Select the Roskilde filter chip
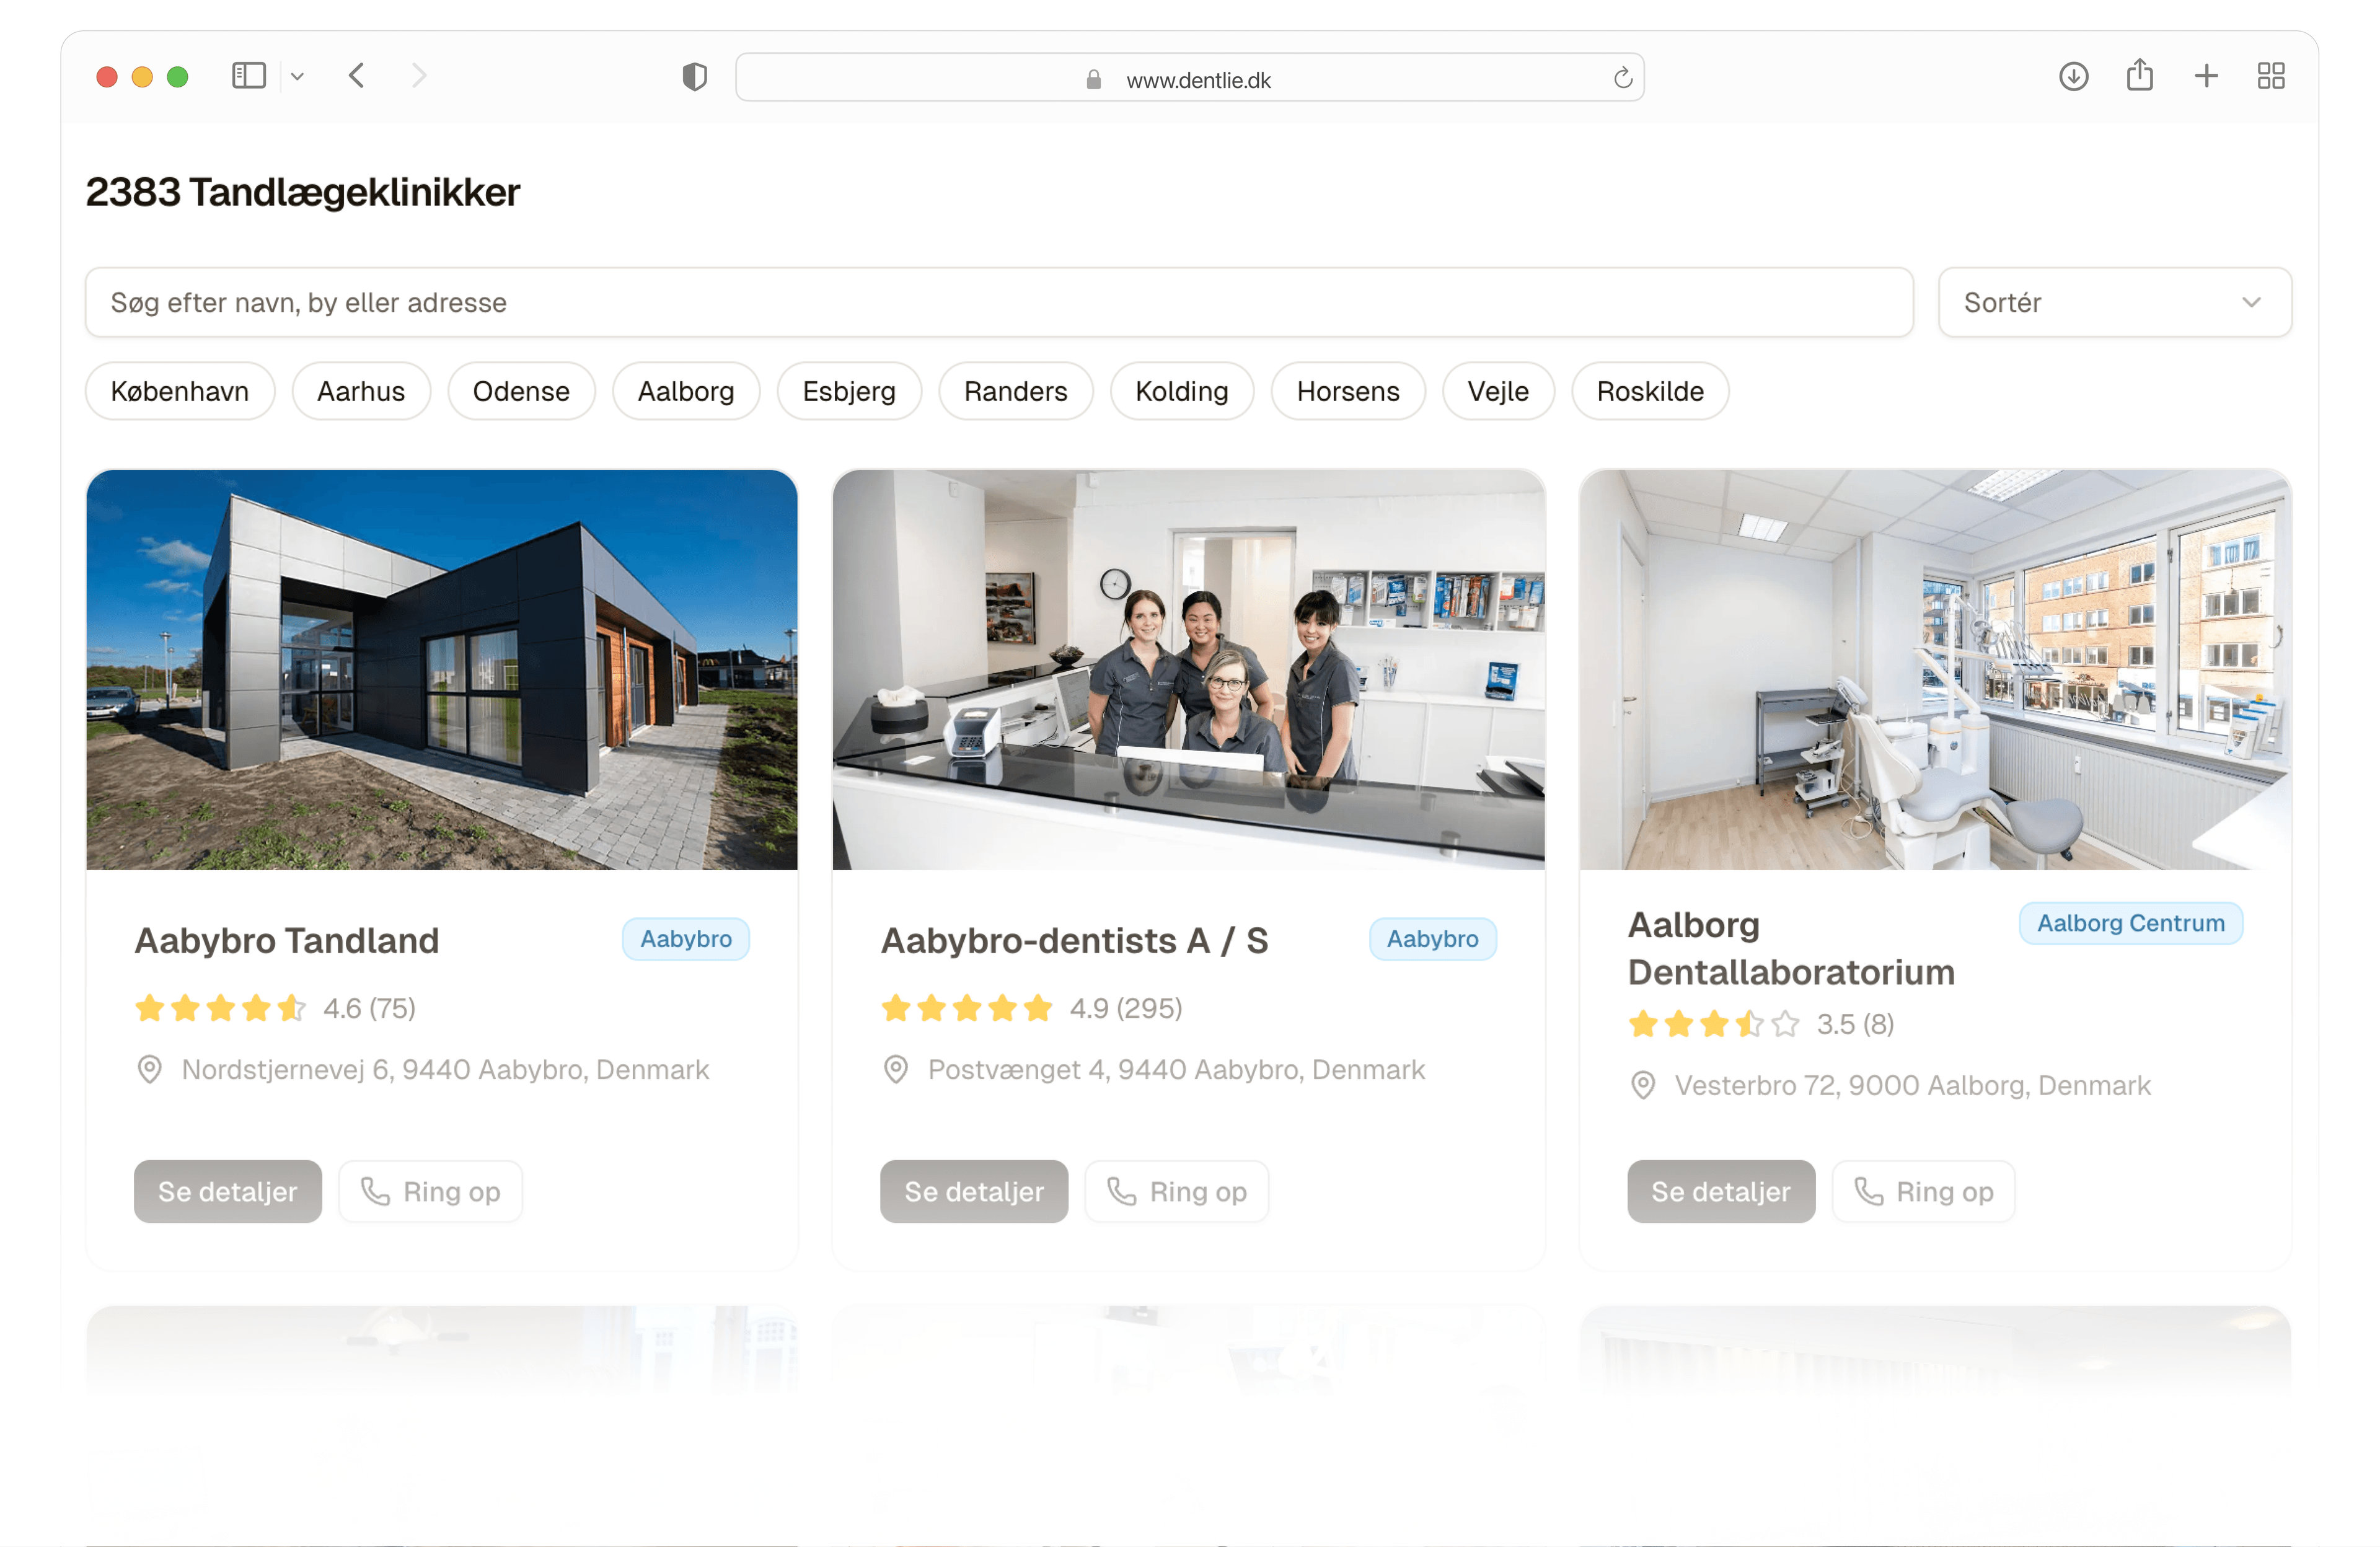This screenshot has width=2380, height=1547. tap(1650, 391)
